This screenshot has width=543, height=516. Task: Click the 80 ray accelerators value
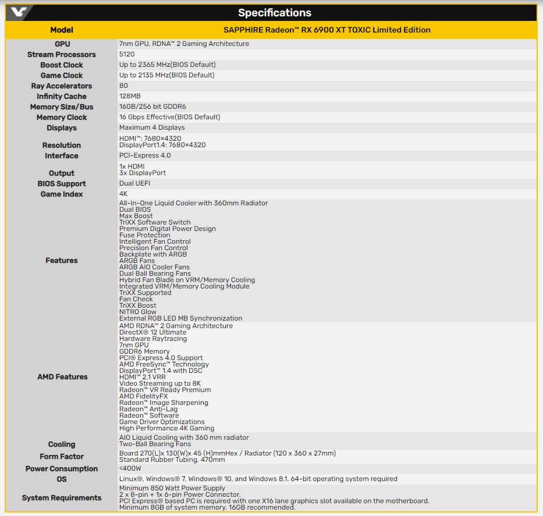(123, 86)
